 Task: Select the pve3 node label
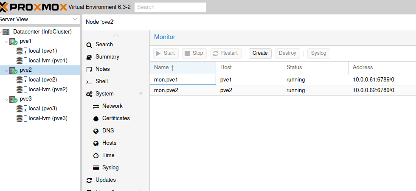[26, 99]
